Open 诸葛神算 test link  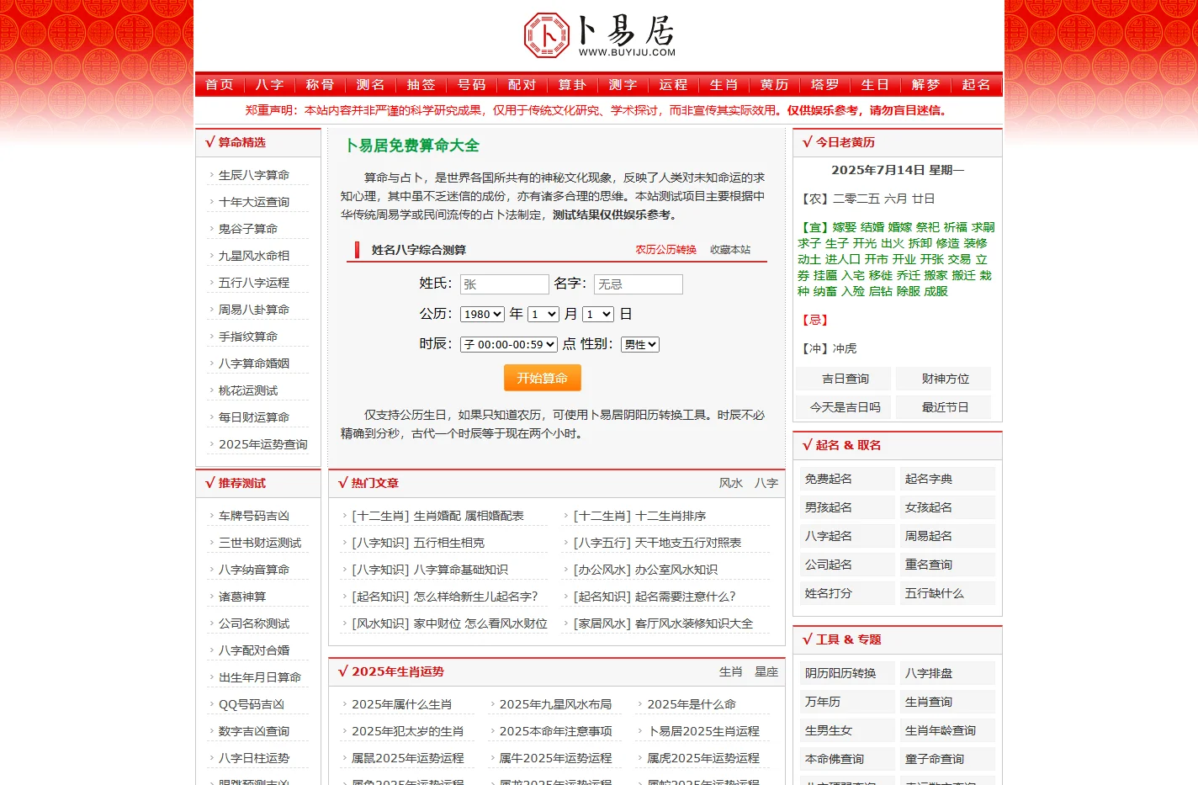click(x=242, y=597)
